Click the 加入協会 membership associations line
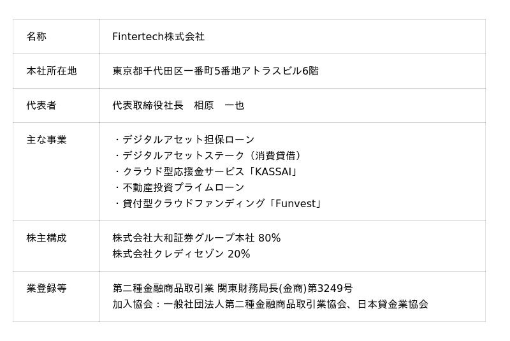Image resolution: width=510 pixels, height=341 pixels. (x=270, y=305)
